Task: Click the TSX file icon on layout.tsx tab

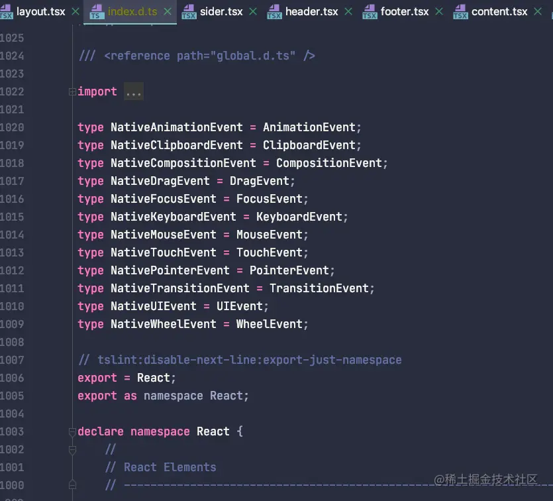Action: click(7, 11)
